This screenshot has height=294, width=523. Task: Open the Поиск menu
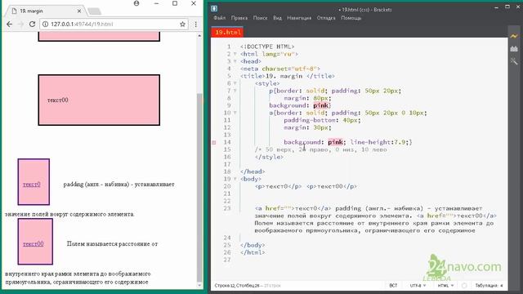point(260,18)
